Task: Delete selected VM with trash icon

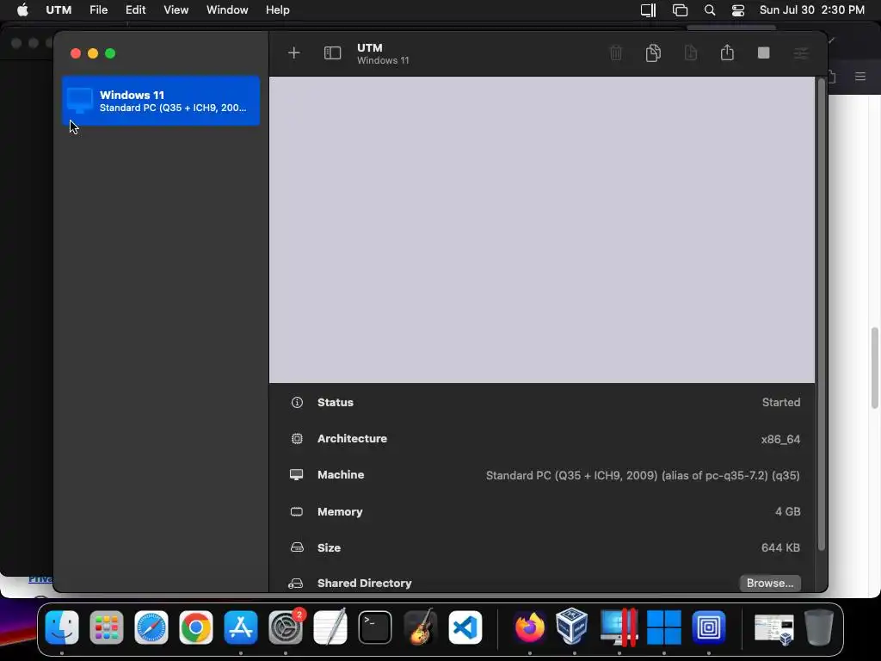Action: pos(616,53)
